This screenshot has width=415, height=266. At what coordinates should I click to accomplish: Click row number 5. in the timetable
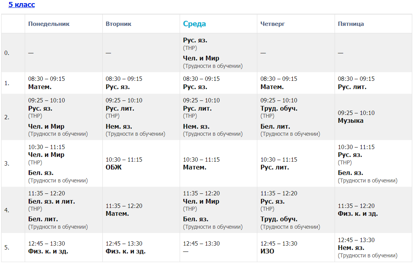click(7, 248)
